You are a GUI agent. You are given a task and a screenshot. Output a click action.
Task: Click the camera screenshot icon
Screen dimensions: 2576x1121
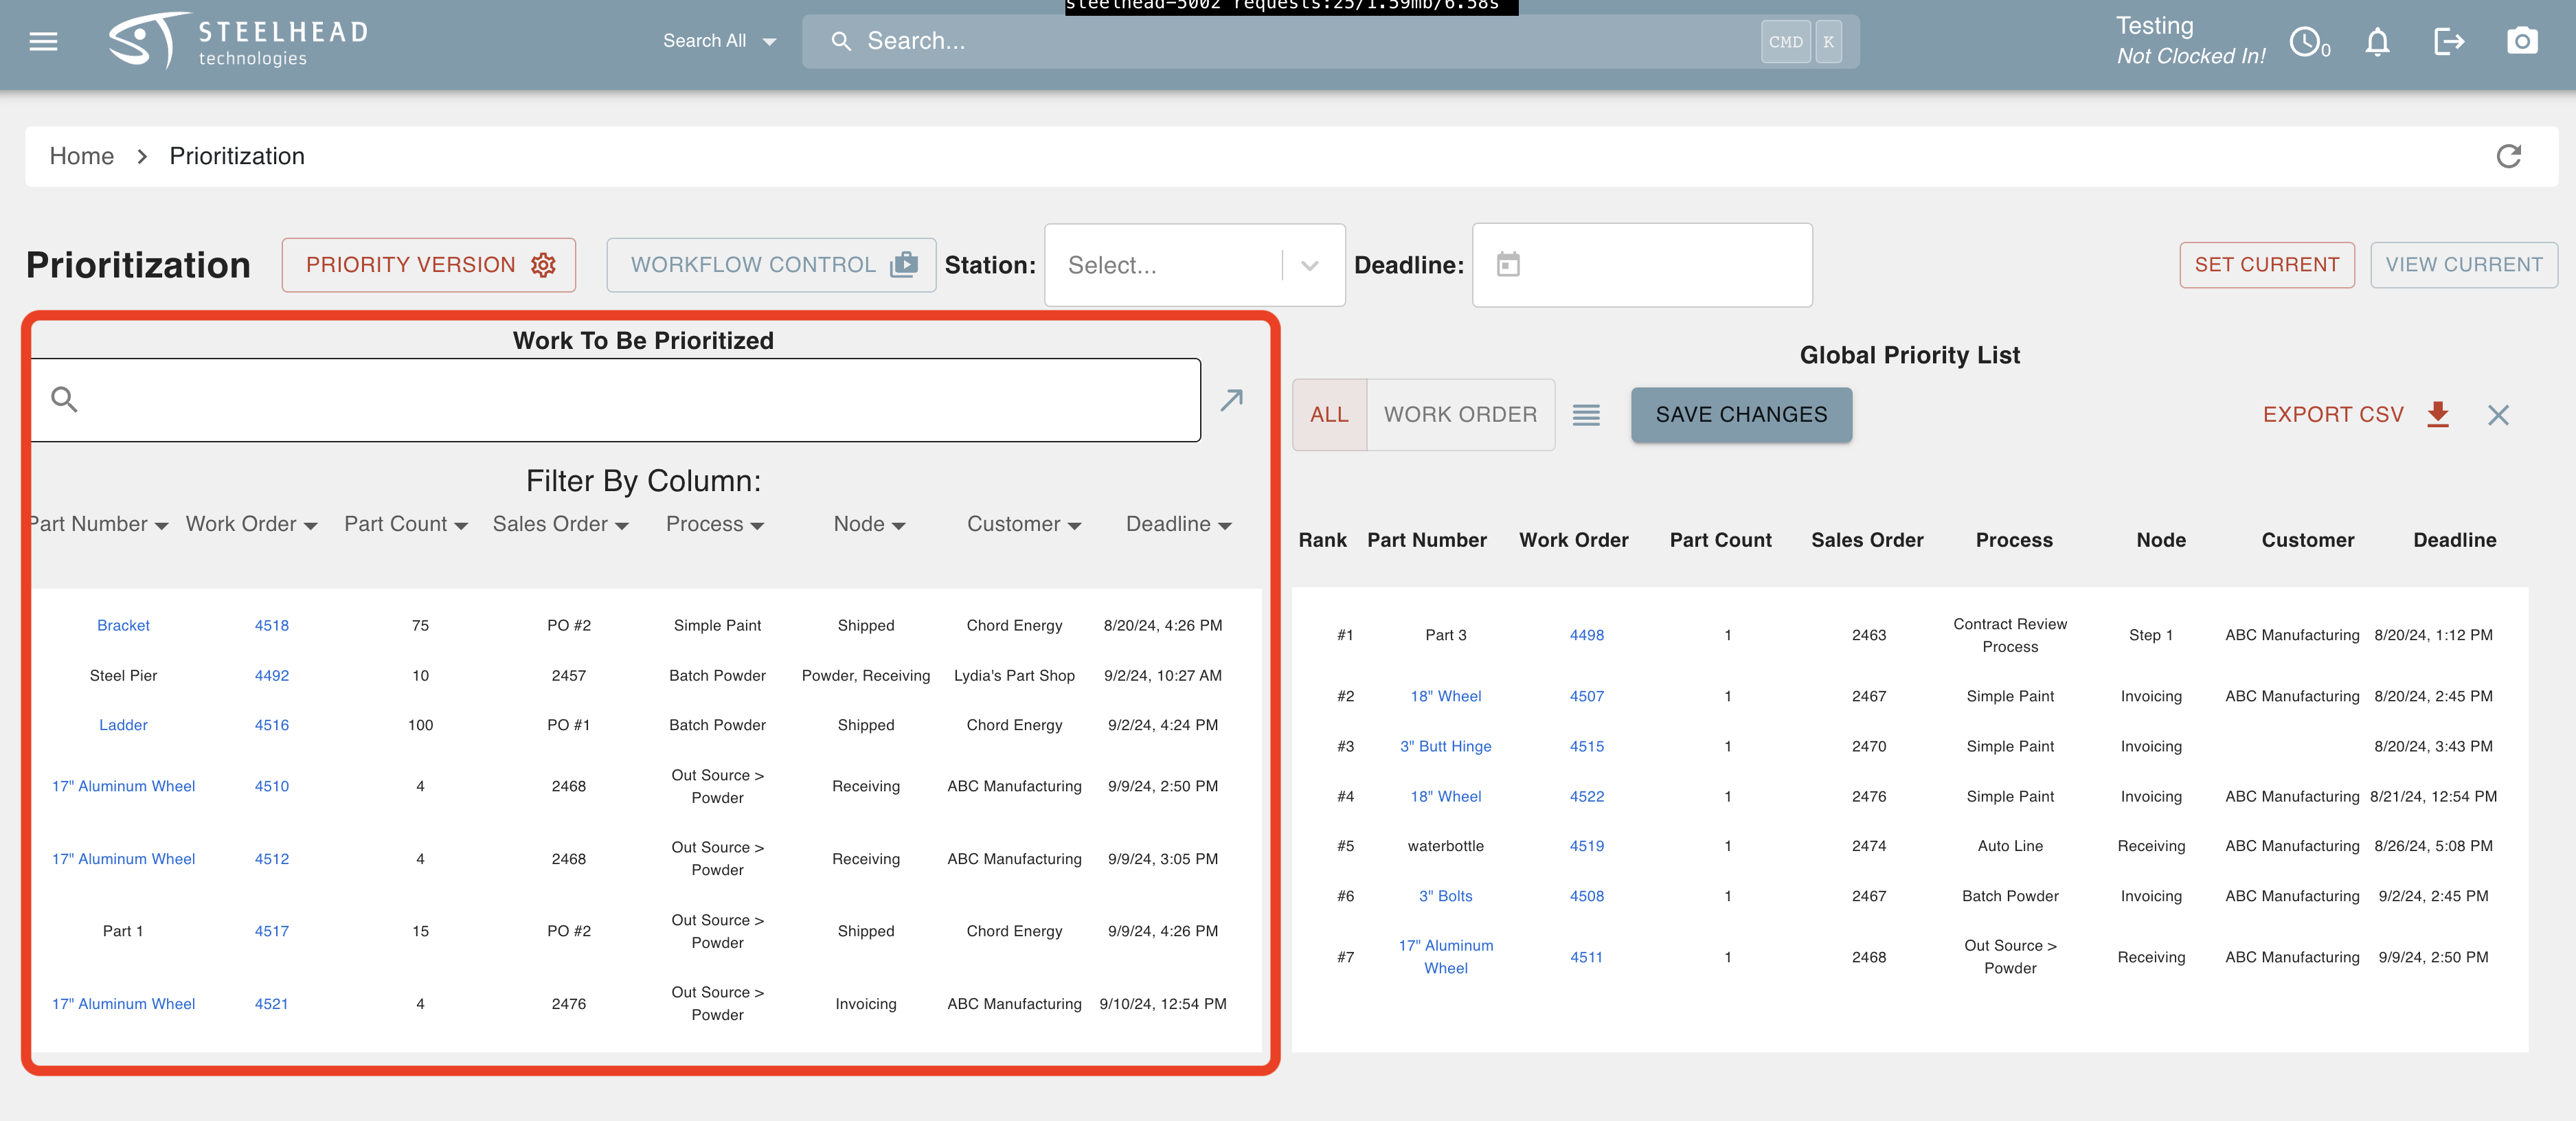click(x=2521, y=41)
